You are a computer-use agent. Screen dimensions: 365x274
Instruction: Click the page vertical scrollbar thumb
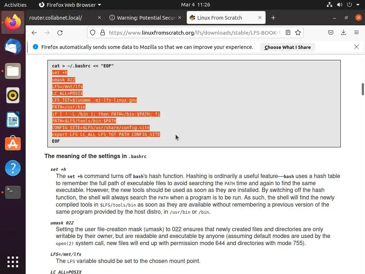(x=363, y=89)
